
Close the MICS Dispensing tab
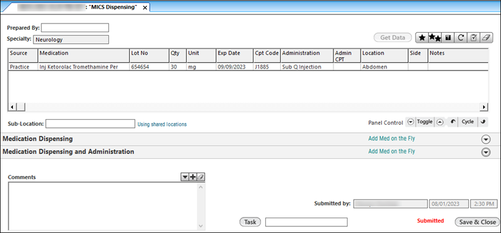click(145, 8)
